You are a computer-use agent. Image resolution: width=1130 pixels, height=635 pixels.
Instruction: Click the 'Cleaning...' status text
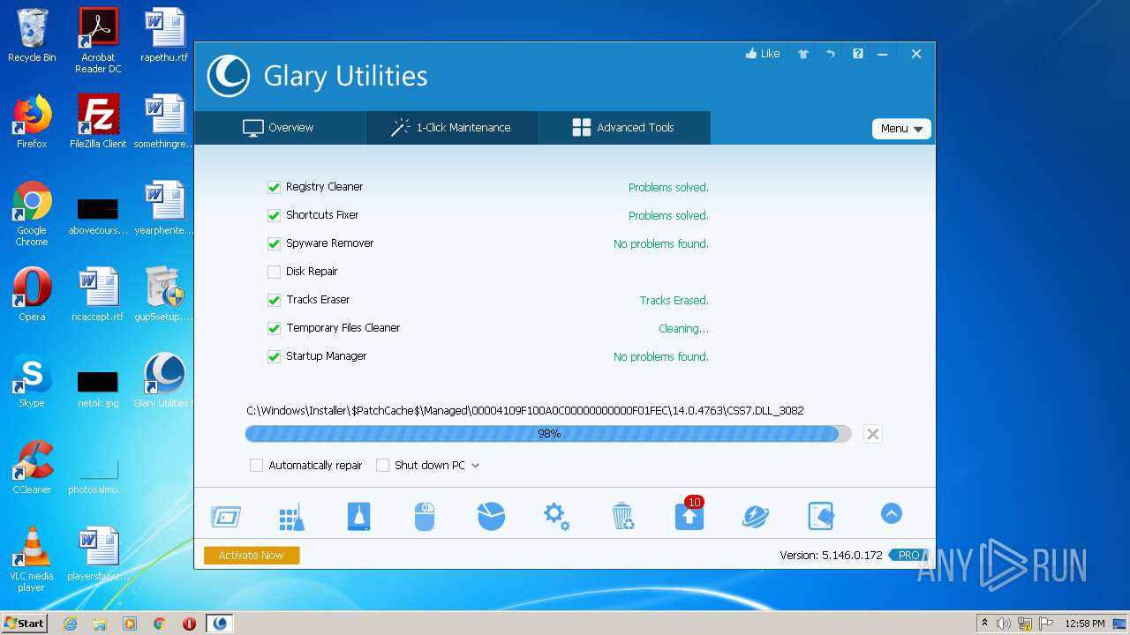[683, 328]
